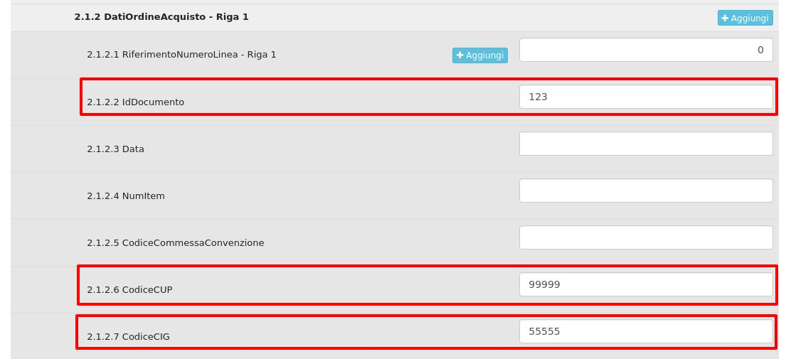Click the CodiceCIG field containing 55555

tap(645, 331)
